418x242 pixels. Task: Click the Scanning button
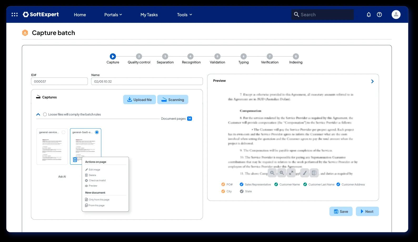click(x=173, y=99)
